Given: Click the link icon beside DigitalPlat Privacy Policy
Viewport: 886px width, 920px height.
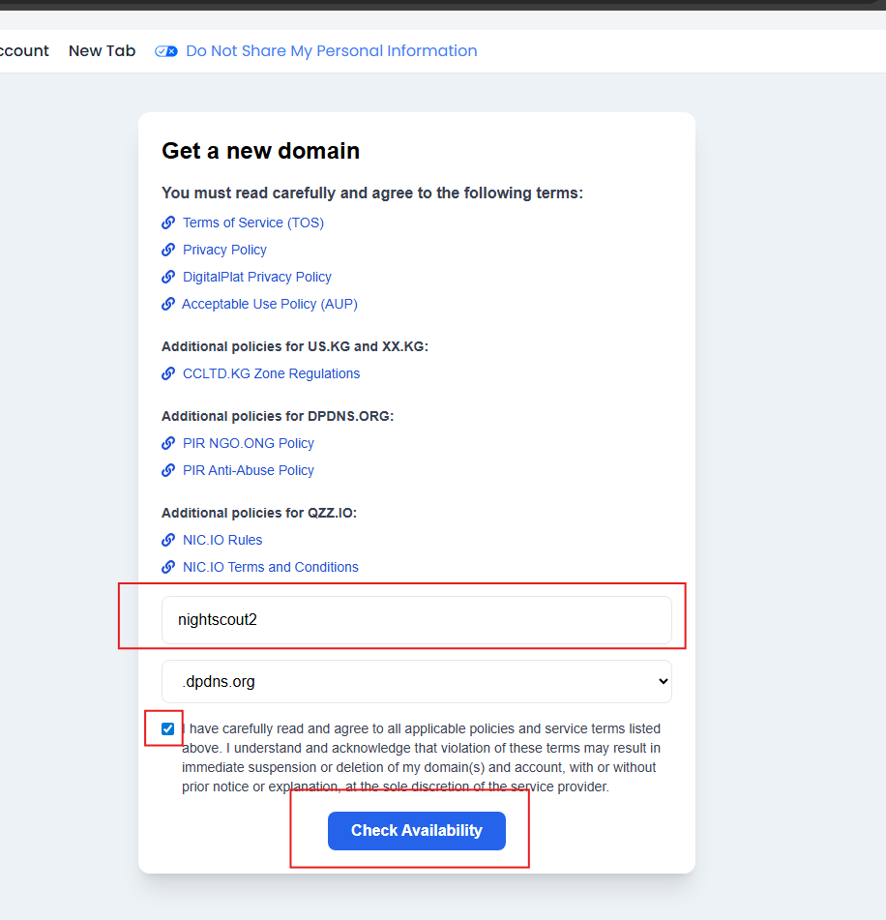Looking at the screenshot, I should (x=168, y=277).
